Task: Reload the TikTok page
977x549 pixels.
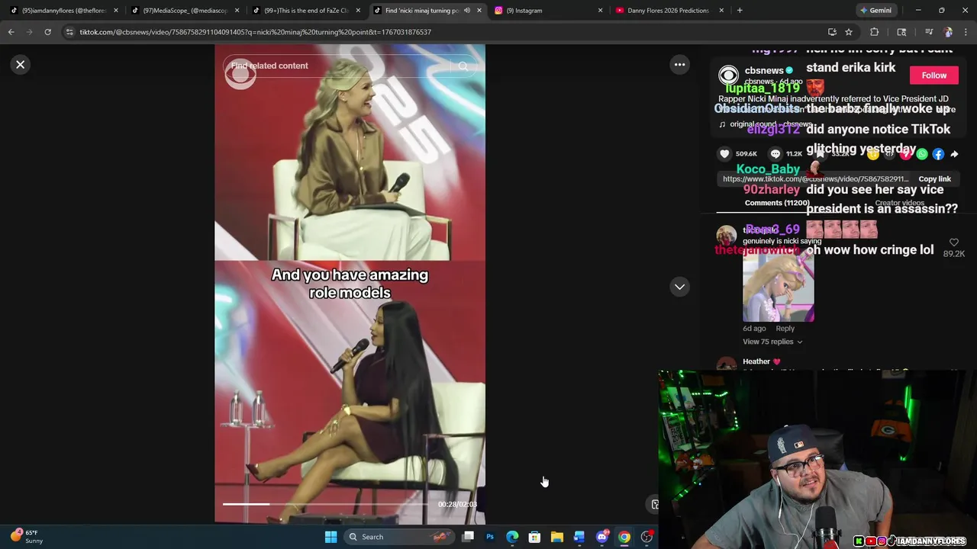Action: 47,32
